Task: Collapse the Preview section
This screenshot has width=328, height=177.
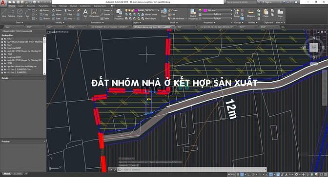Action: tap(44, 142)
